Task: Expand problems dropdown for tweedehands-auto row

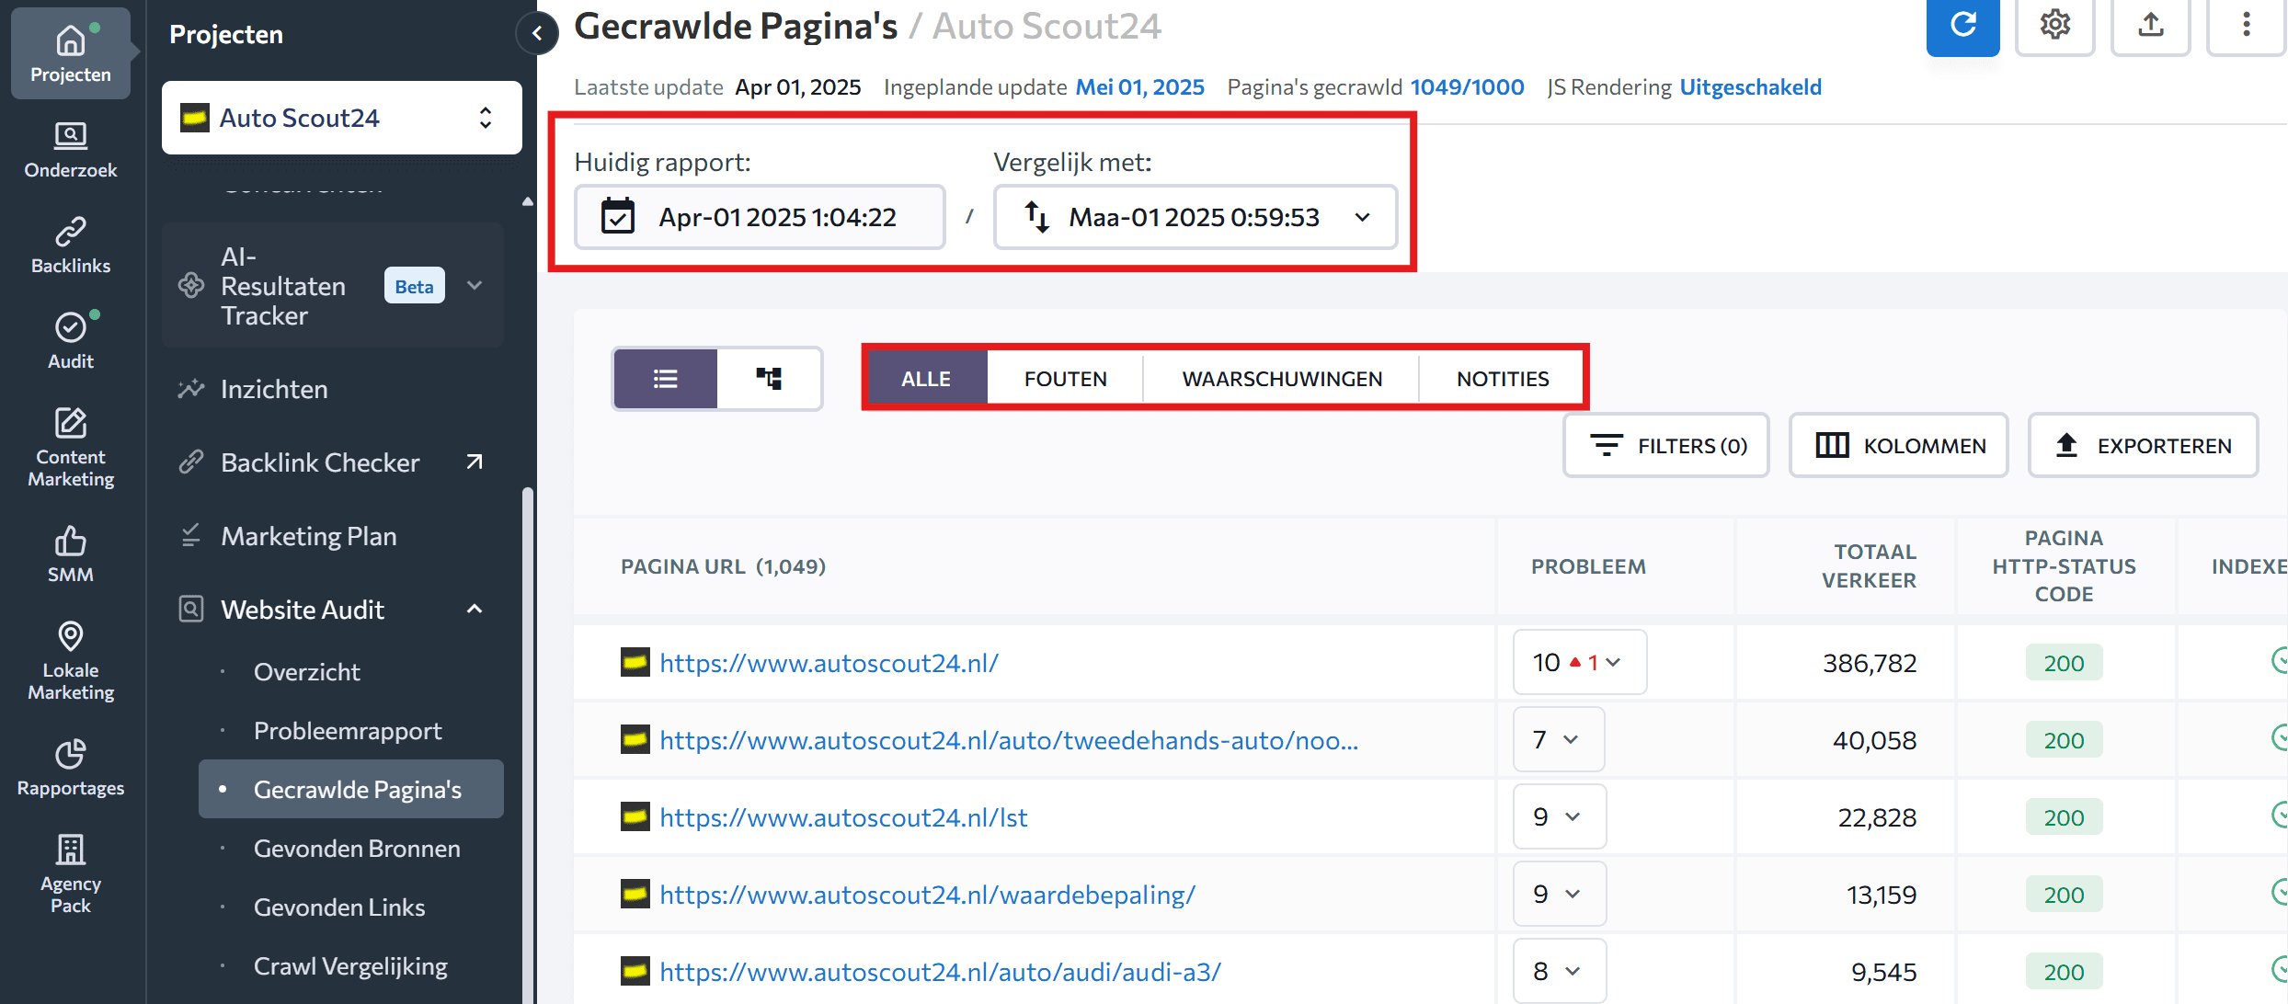Action: coord(1559,739)
